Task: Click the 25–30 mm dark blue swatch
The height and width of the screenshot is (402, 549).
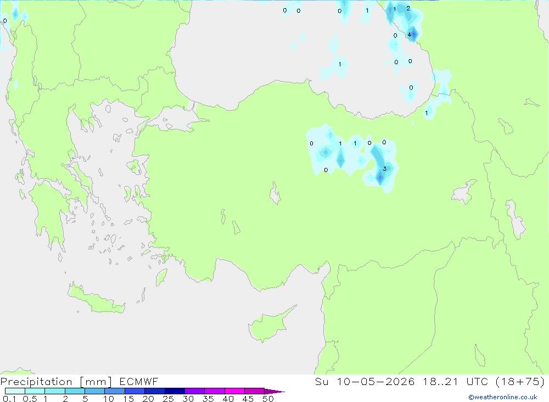Action: coord(175,391)
